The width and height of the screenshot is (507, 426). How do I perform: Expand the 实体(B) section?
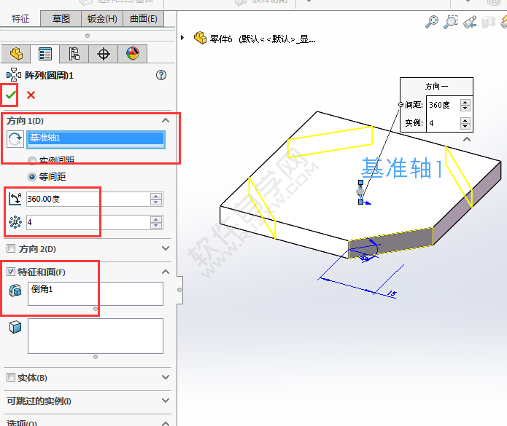(x=166, y=377)
